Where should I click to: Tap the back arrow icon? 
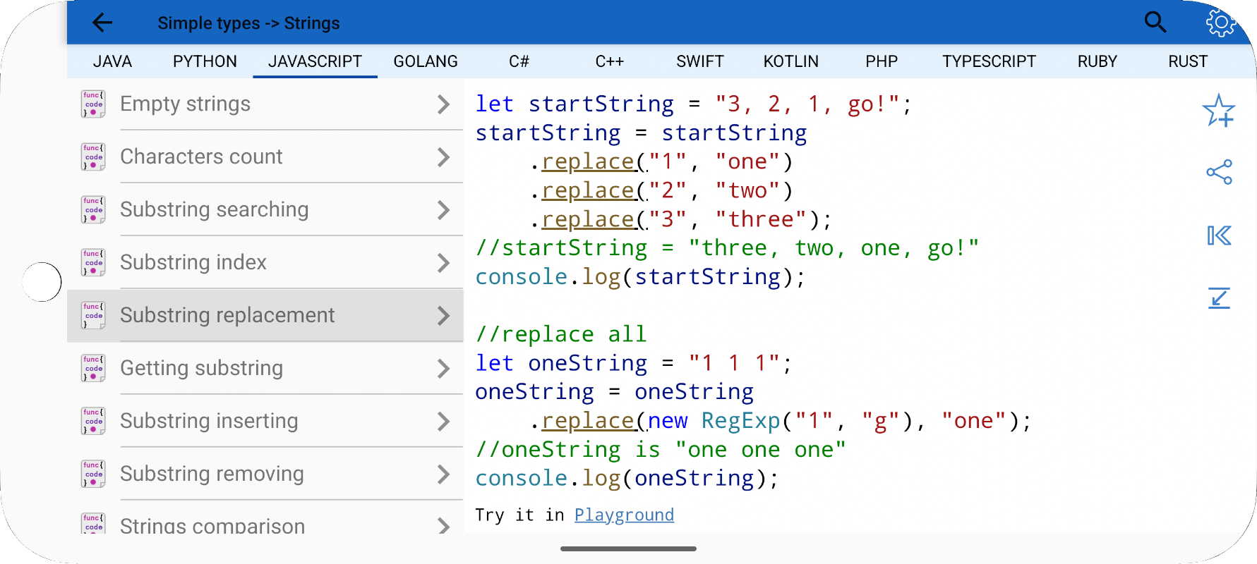[102, 23]
